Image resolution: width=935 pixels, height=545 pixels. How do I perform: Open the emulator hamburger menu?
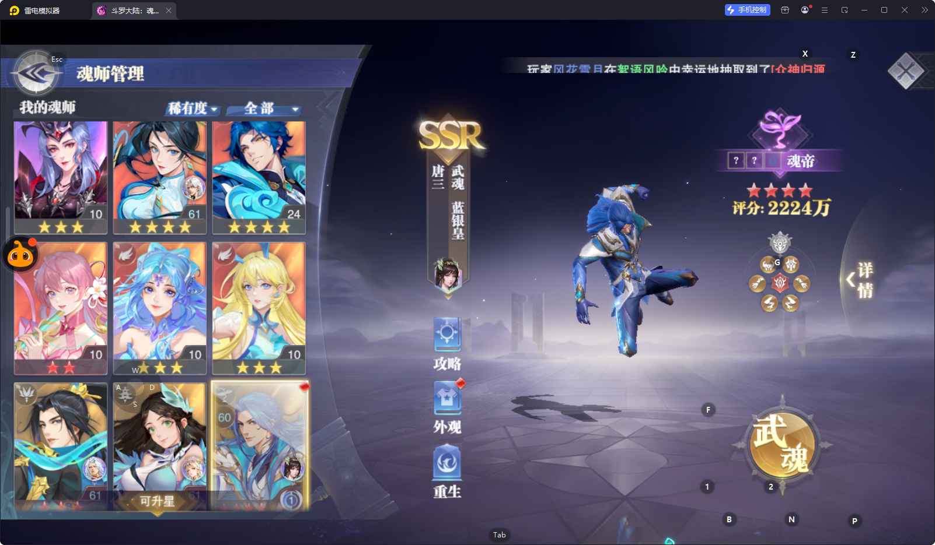(x=825, y=10)
